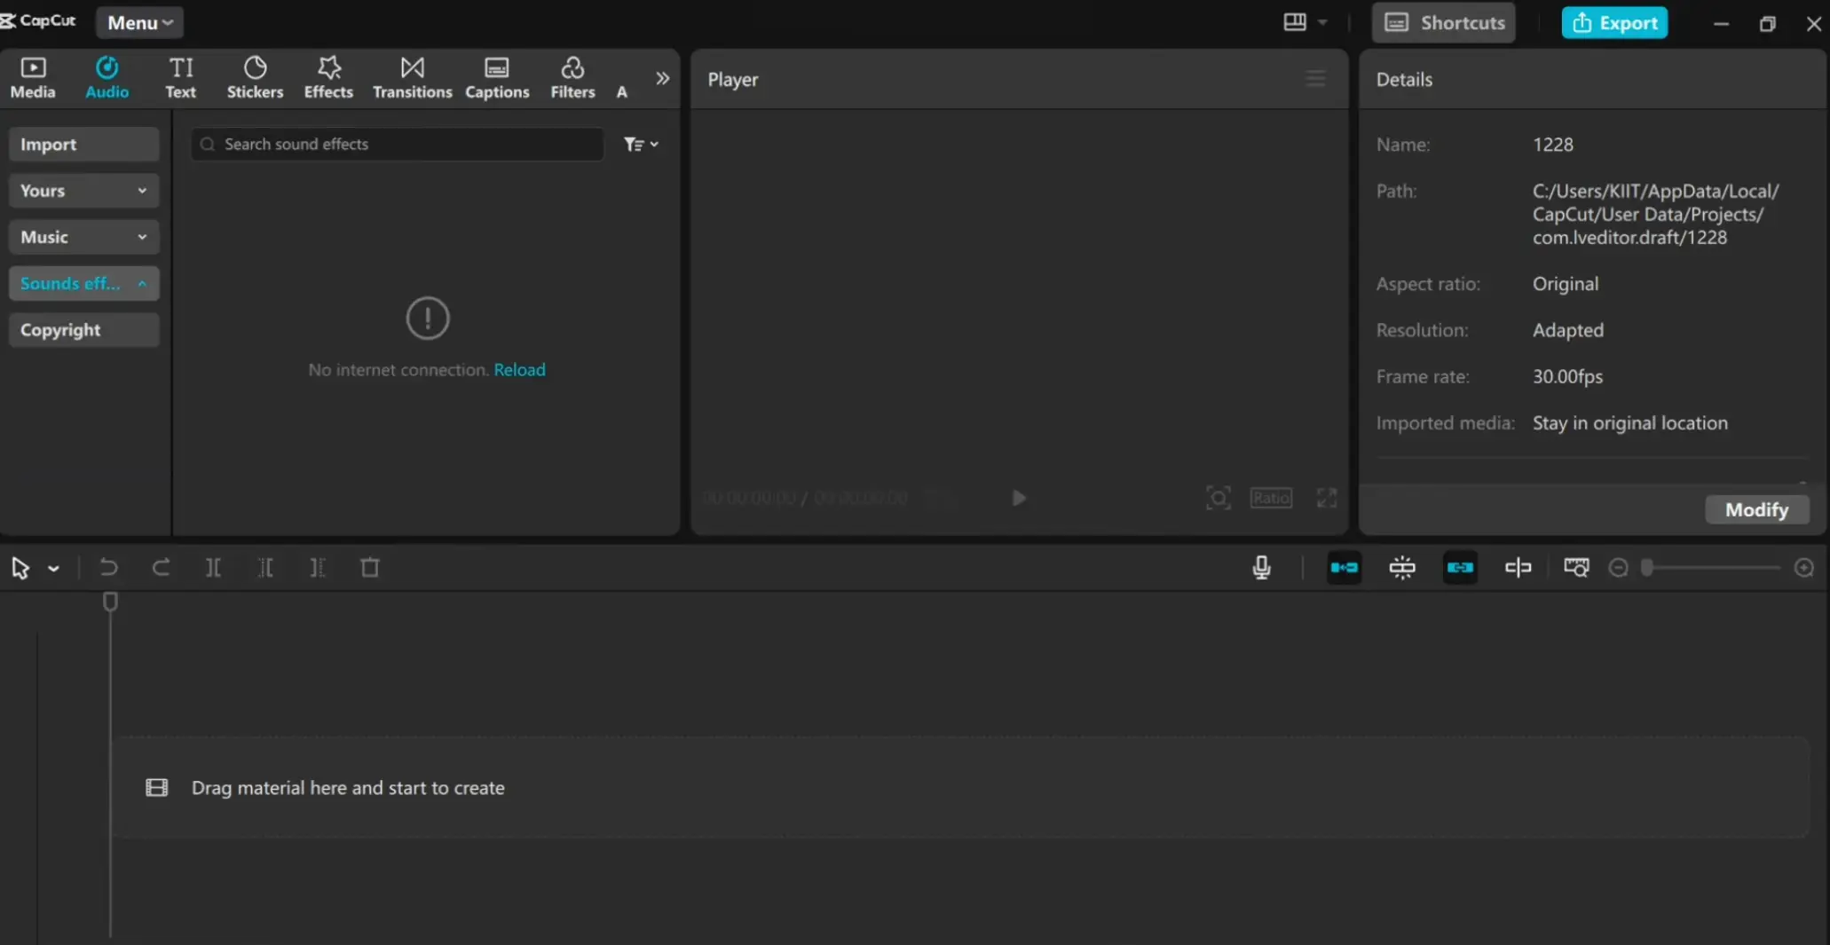Select the Effects panel
The image size is (1830, 945).
click(327, 76)
